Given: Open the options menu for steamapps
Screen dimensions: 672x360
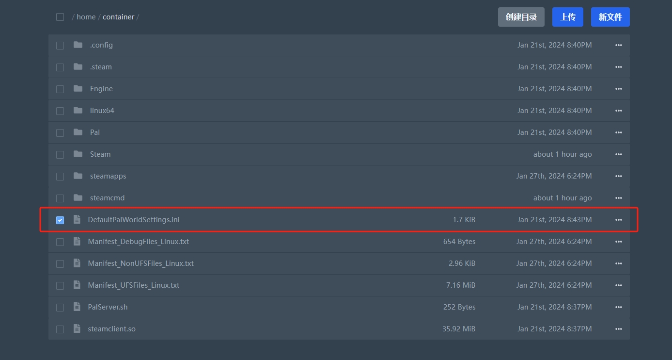Looking at the screenshot, I should pyautogui.click(x=618, y=176).
